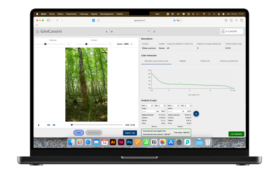Go forward in Safari
Viewport: 278px width, 174px height.
click(62, 20)
